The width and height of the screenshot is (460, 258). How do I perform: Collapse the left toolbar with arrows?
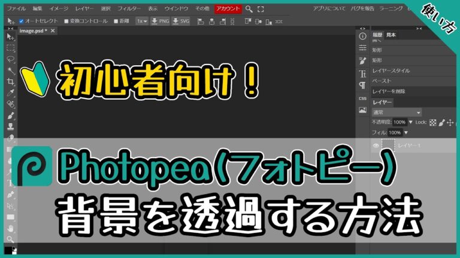[11, 29]
